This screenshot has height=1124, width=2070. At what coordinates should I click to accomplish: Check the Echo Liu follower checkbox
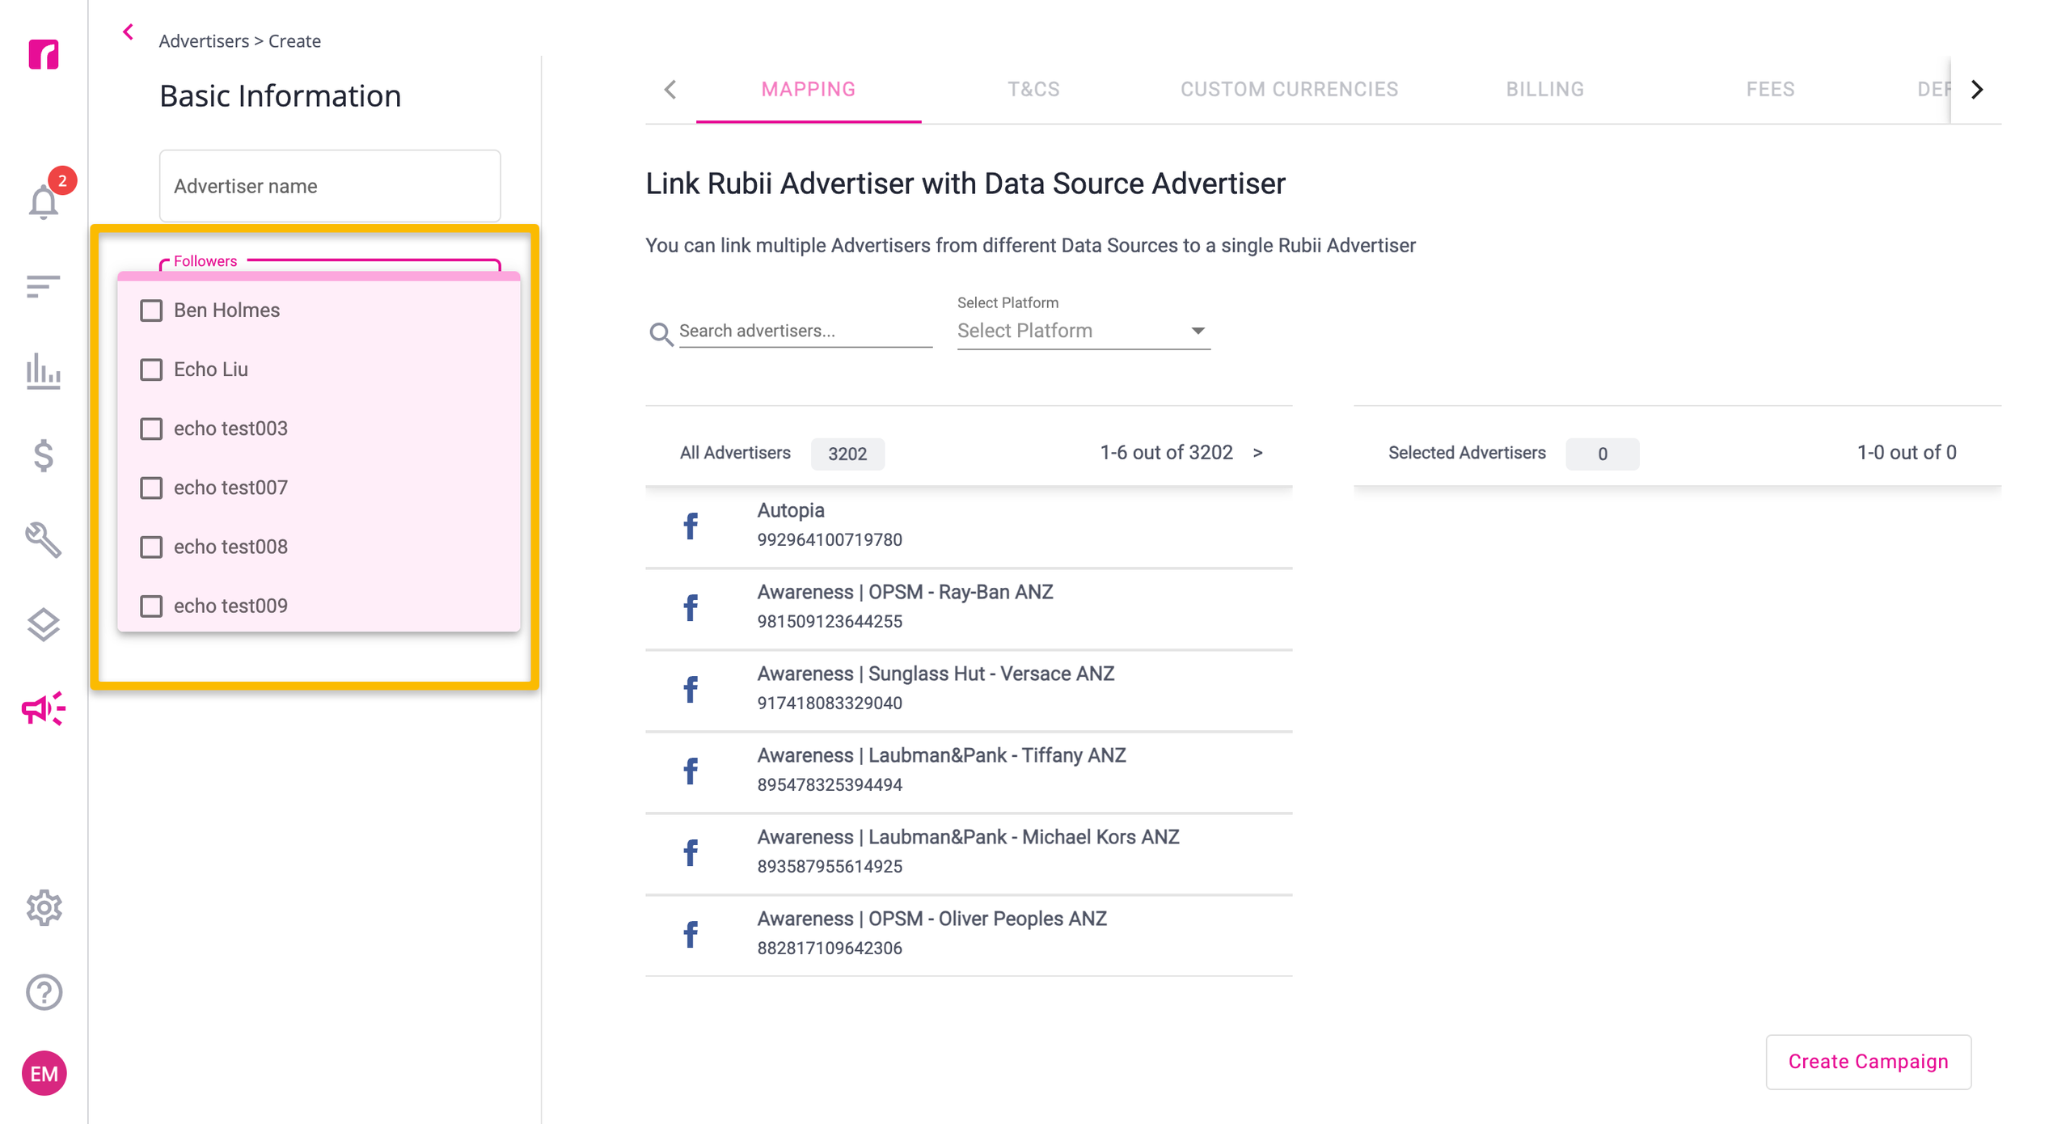[151, 370]
